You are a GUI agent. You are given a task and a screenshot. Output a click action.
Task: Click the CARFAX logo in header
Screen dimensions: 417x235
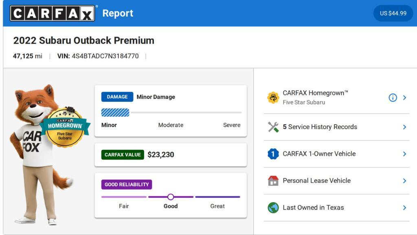(53, 13)
